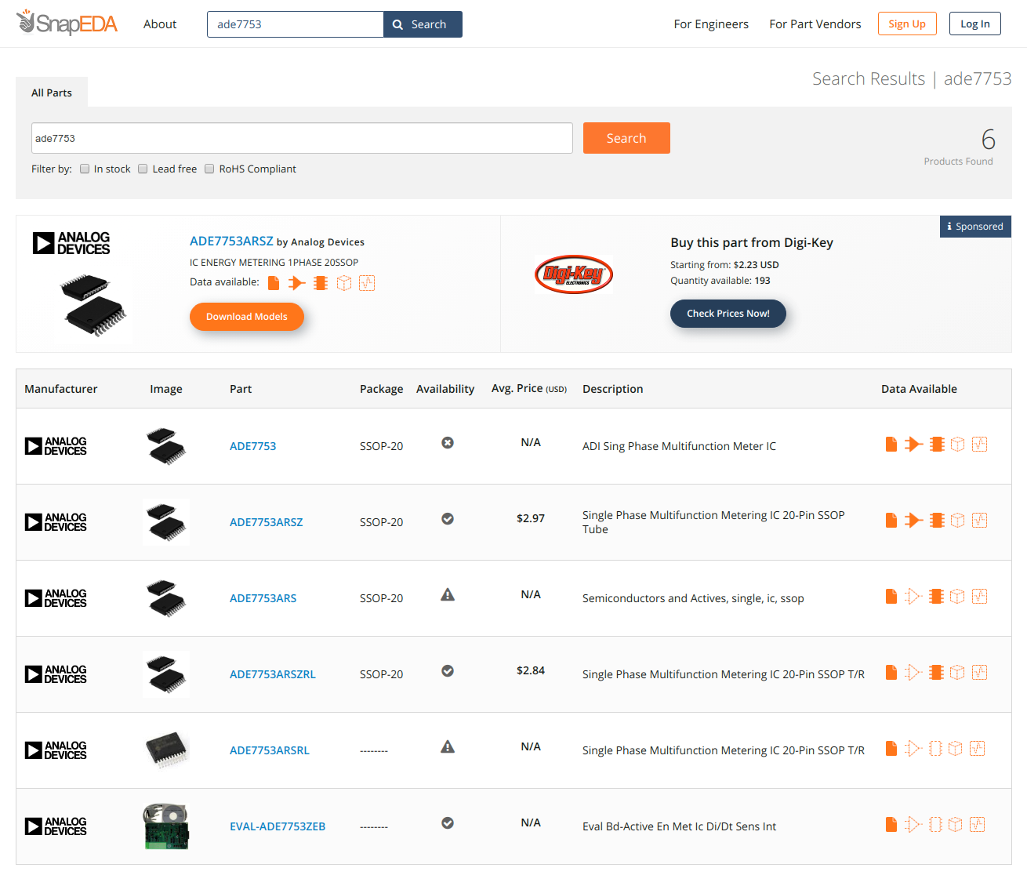The width and height of the screenshot is (1027, 886).
Task: Check the Lead free filter
Action: [143, 169]
